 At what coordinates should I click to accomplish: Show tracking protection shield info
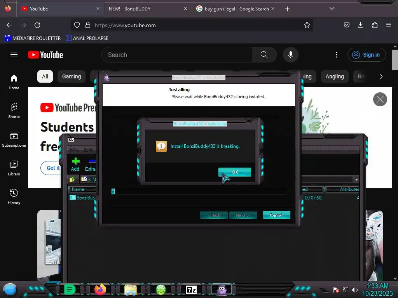(77, 25)
